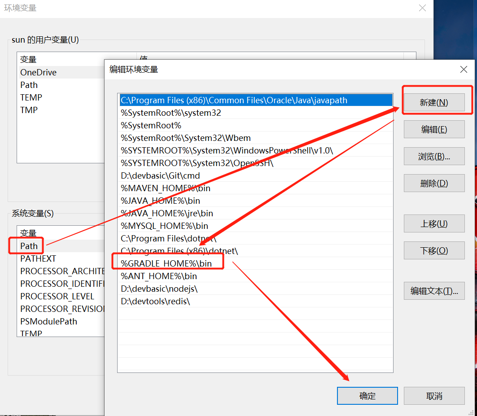This screenshot has height=416, width=477.
Task: Click the 新建(N) button
Action: (434, 103)
